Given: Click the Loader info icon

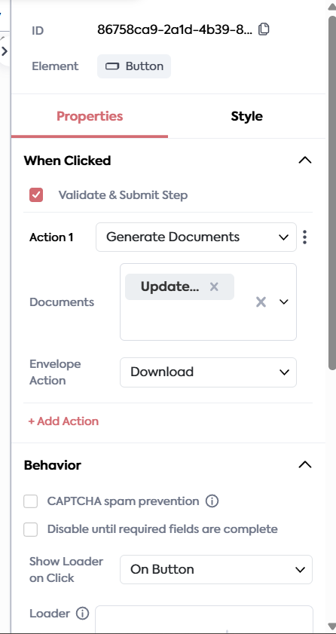Looking at the screenshot, I should pos(82,614).
